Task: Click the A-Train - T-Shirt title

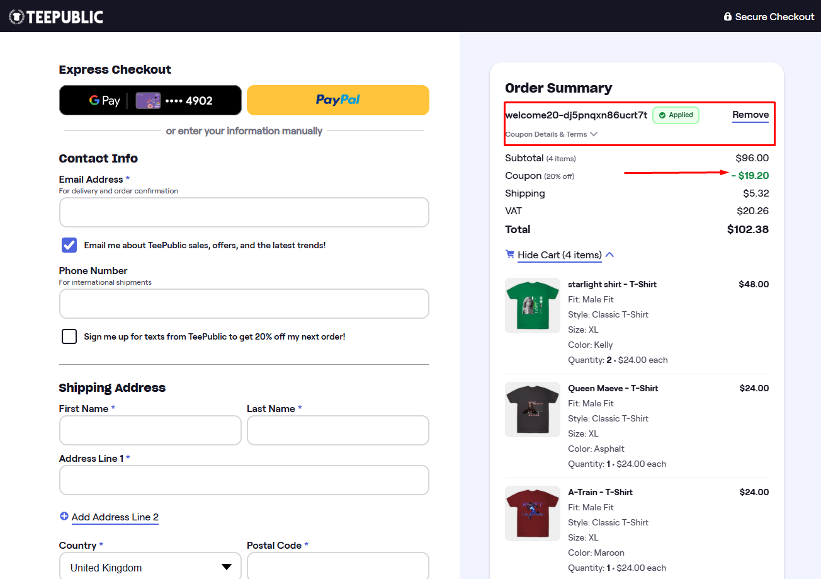Action: (600, 492)
